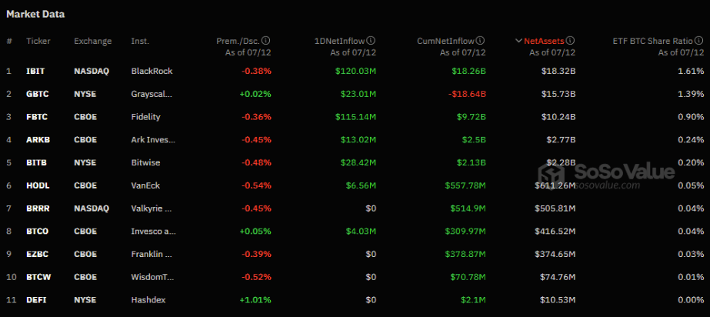The image size is (710, 317).
Task: Sort by the Exchange column header
Action: 92,41
